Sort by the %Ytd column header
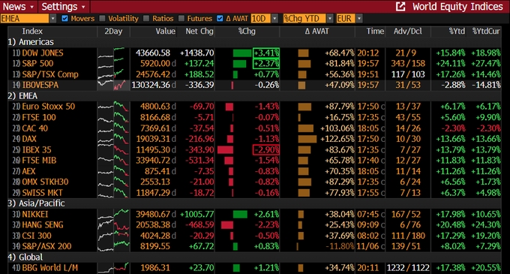This screenshot has width=510, height=274. pos(457,32)
